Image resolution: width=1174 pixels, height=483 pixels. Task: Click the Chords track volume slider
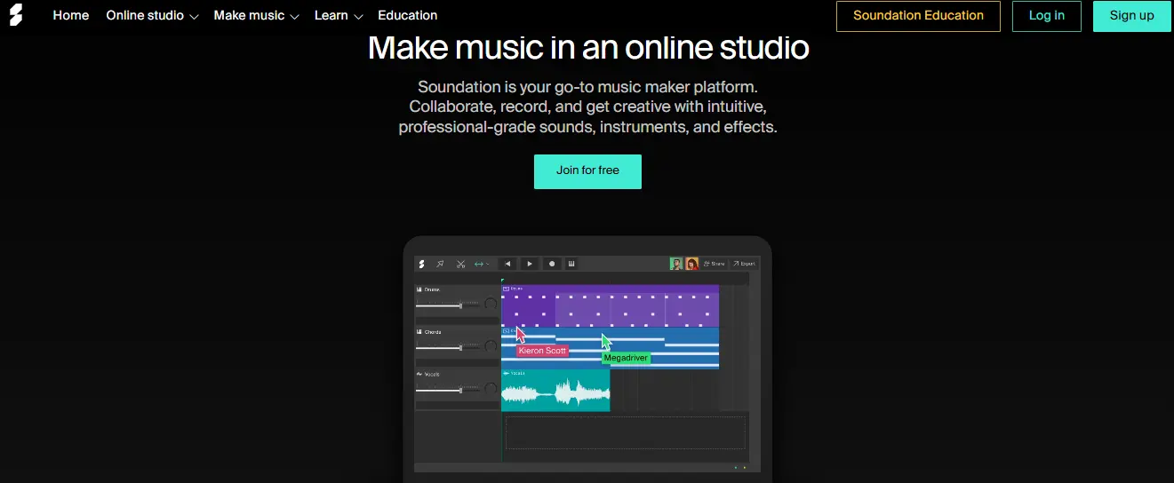click(449, 348)
